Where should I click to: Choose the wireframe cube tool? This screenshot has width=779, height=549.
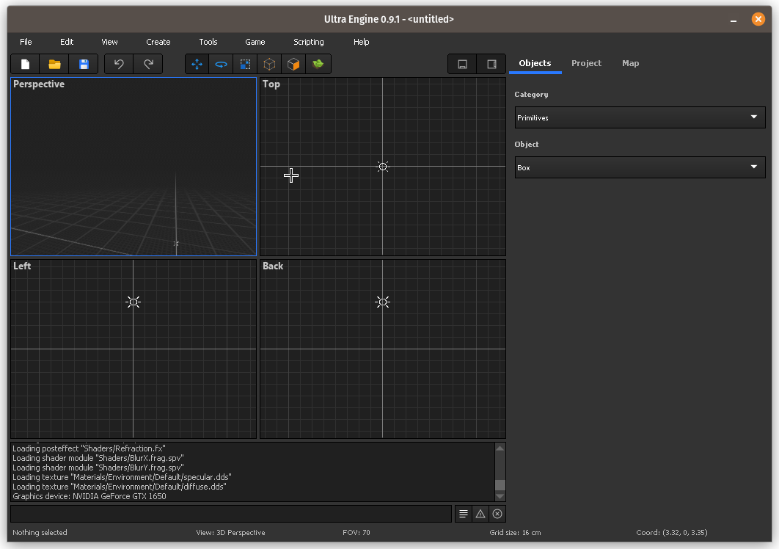click(x=270, y=65)
